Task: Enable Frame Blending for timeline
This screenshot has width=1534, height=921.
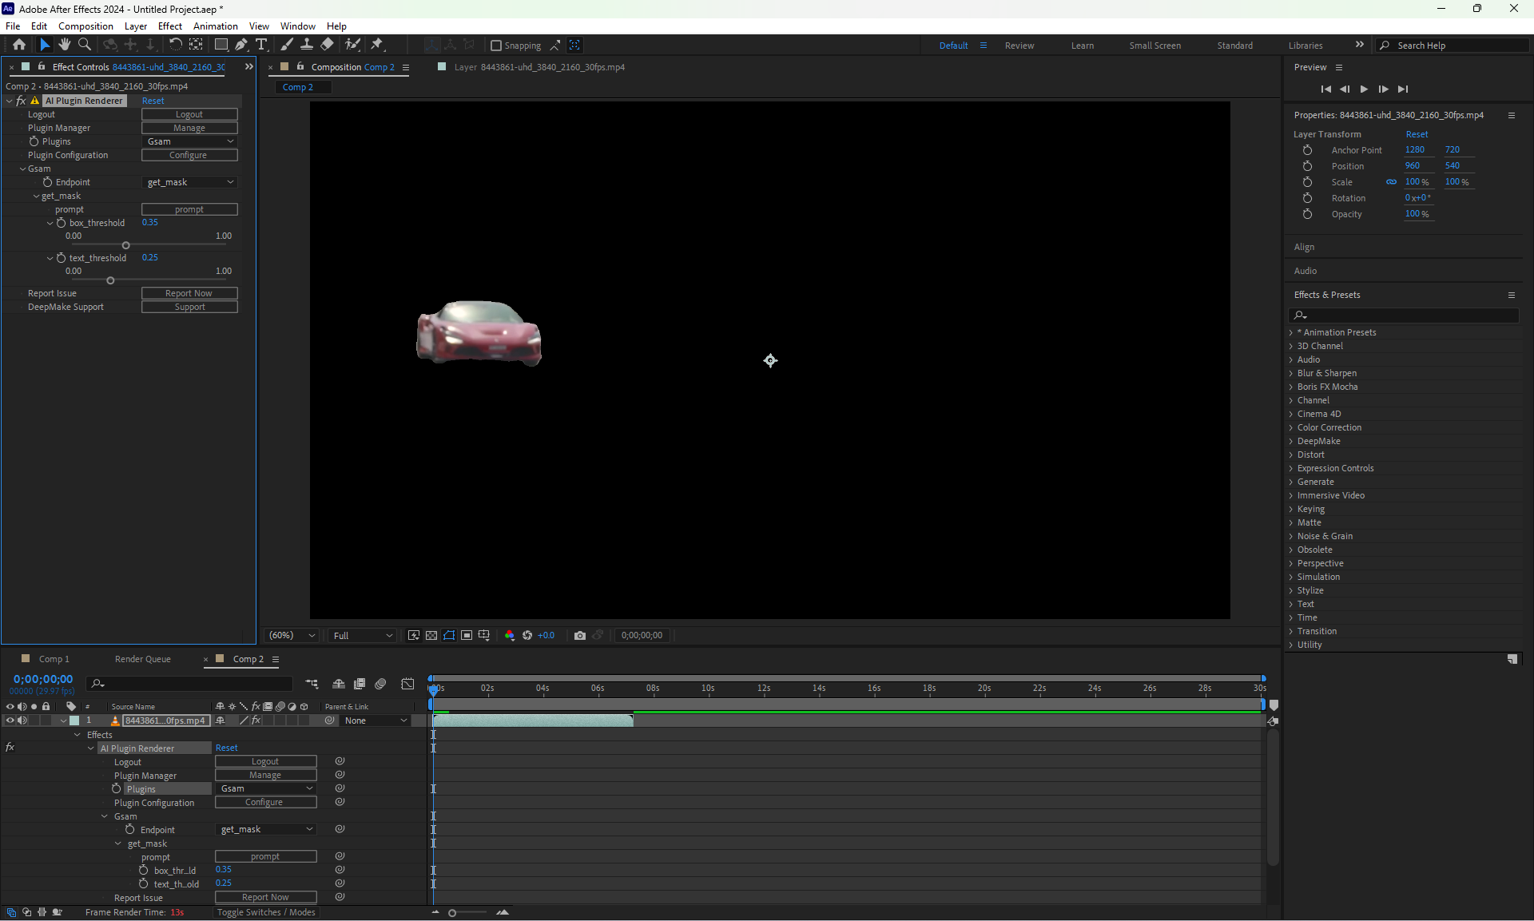Action: [x=360, y=684]
